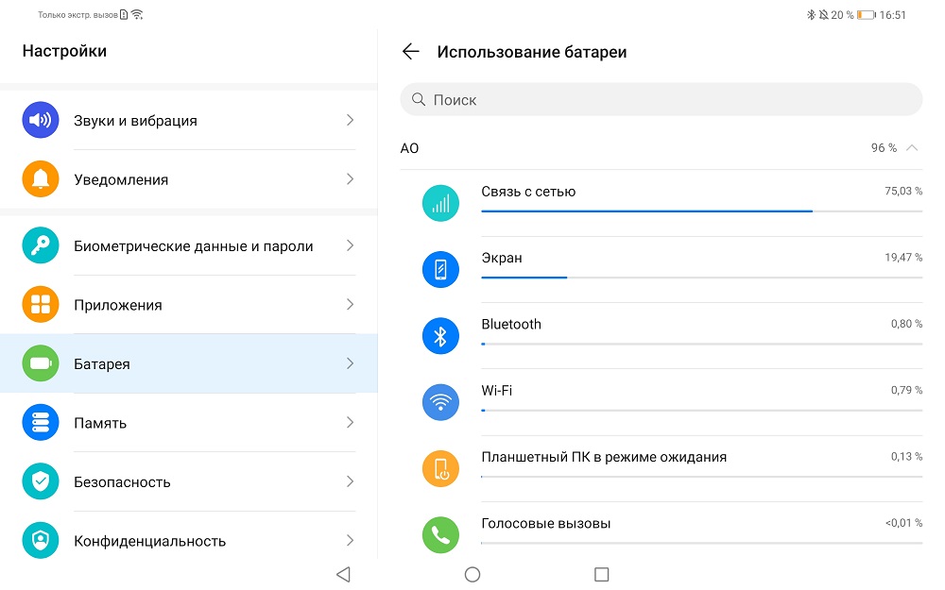Tap the muted bell status icon
Screen dimensions: 945x590
pos(823,14)
